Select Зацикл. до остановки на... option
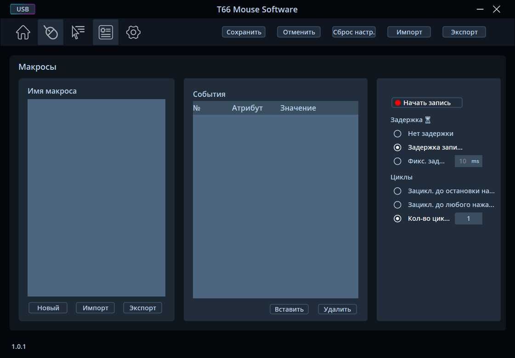The height and width of the screenshot is (358, 515). 397,191
